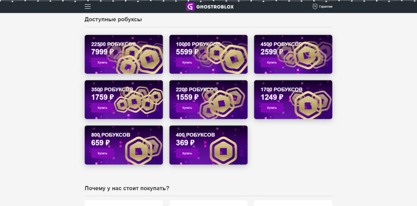The image size is (417, 206).
Task: Click the 4500 РОБУКСОВ title
Action: click(x=281, y=44)
